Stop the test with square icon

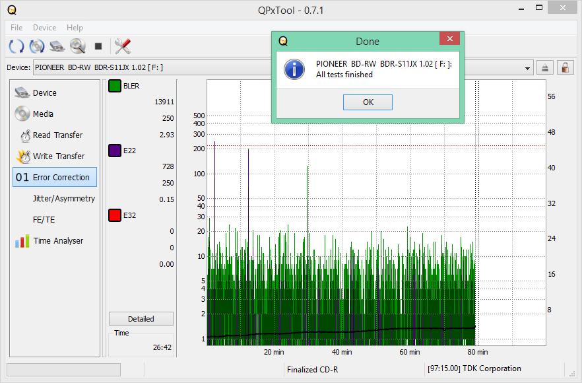(98, 46)
